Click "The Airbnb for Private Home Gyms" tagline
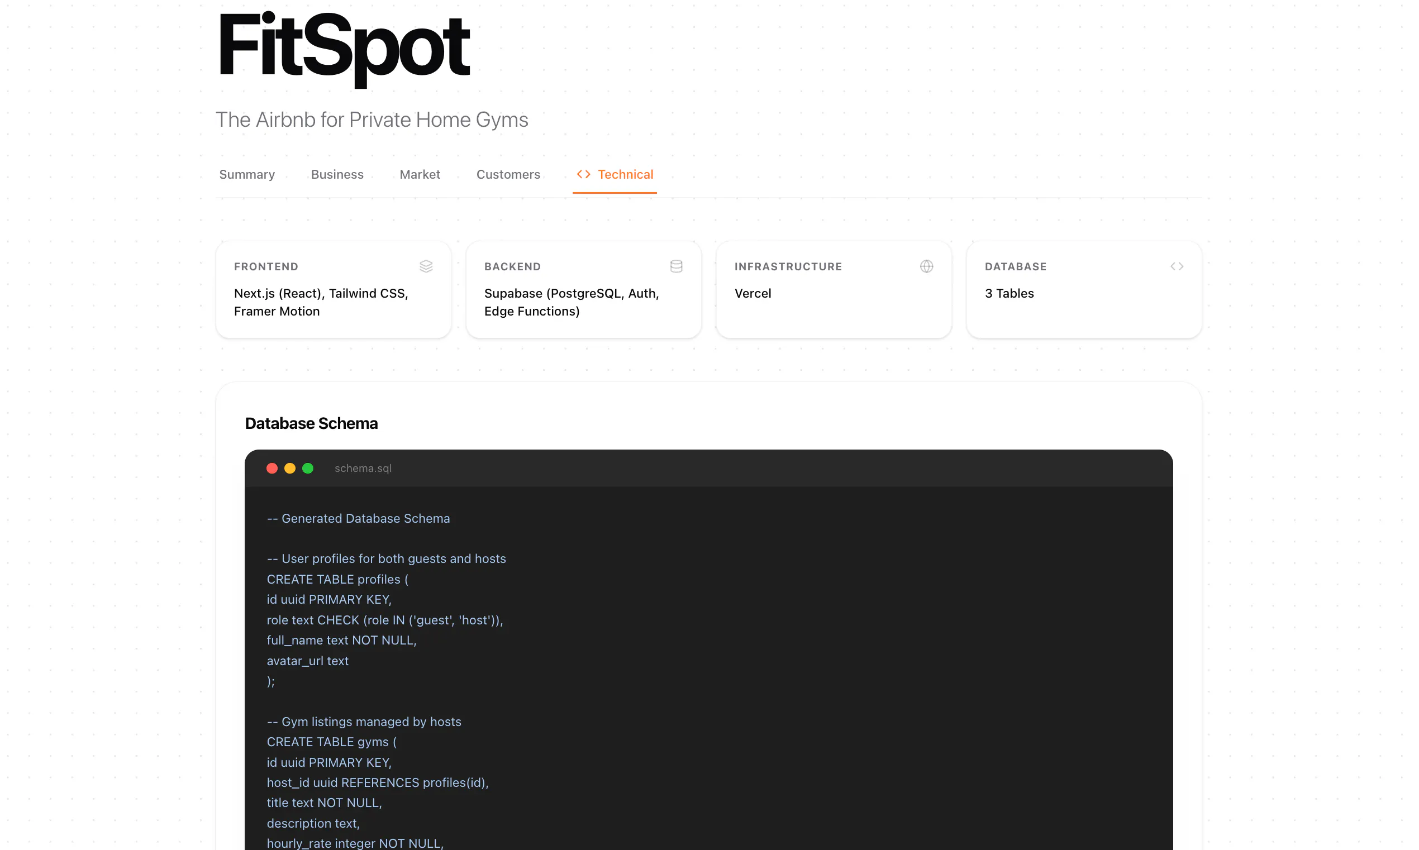This screenshot has height=850, width=1419. point(372,120)
